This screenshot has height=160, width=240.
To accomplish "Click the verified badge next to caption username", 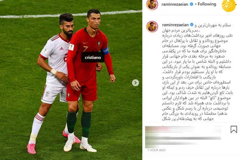I will [192, 24].
